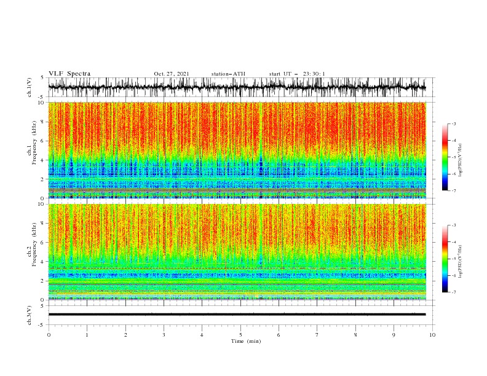Click the "ch.1(V)" waveform axis label

coord(30,87)
